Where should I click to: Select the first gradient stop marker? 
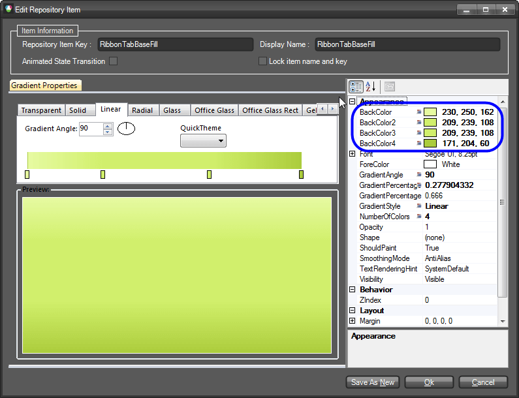tap(27, 174)
